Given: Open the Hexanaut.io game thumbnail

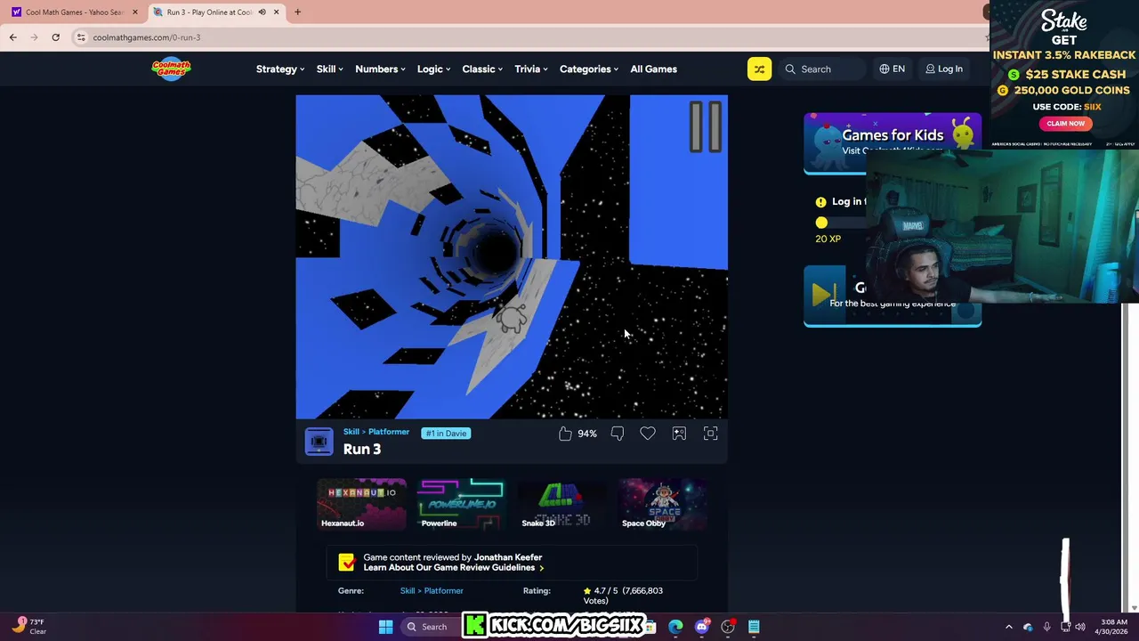Looking at the screenshot, I should point(361,504).
